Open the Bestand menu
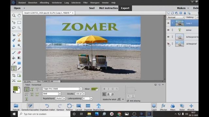The image size is (209, 117). 22,3
